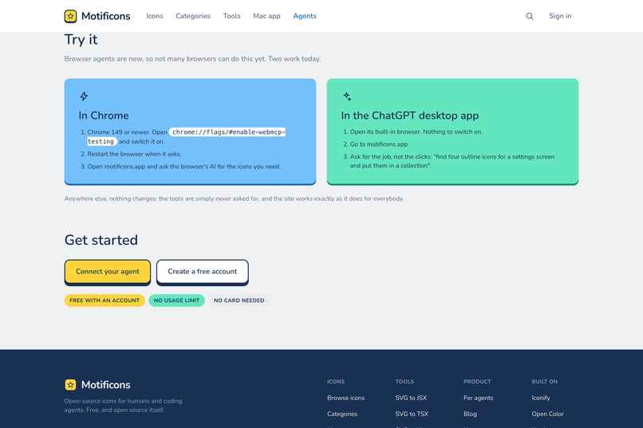Click footer BUILT ON column heading
The height and width of the screenshot is (428, 643).
click(x=545, y=381)
